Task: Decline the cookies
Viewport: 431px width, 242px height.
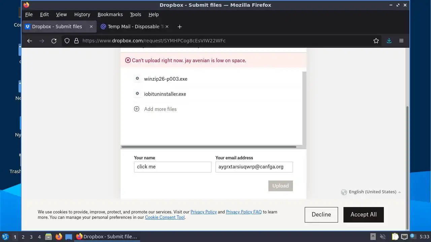Action: [x=321, y=214]
